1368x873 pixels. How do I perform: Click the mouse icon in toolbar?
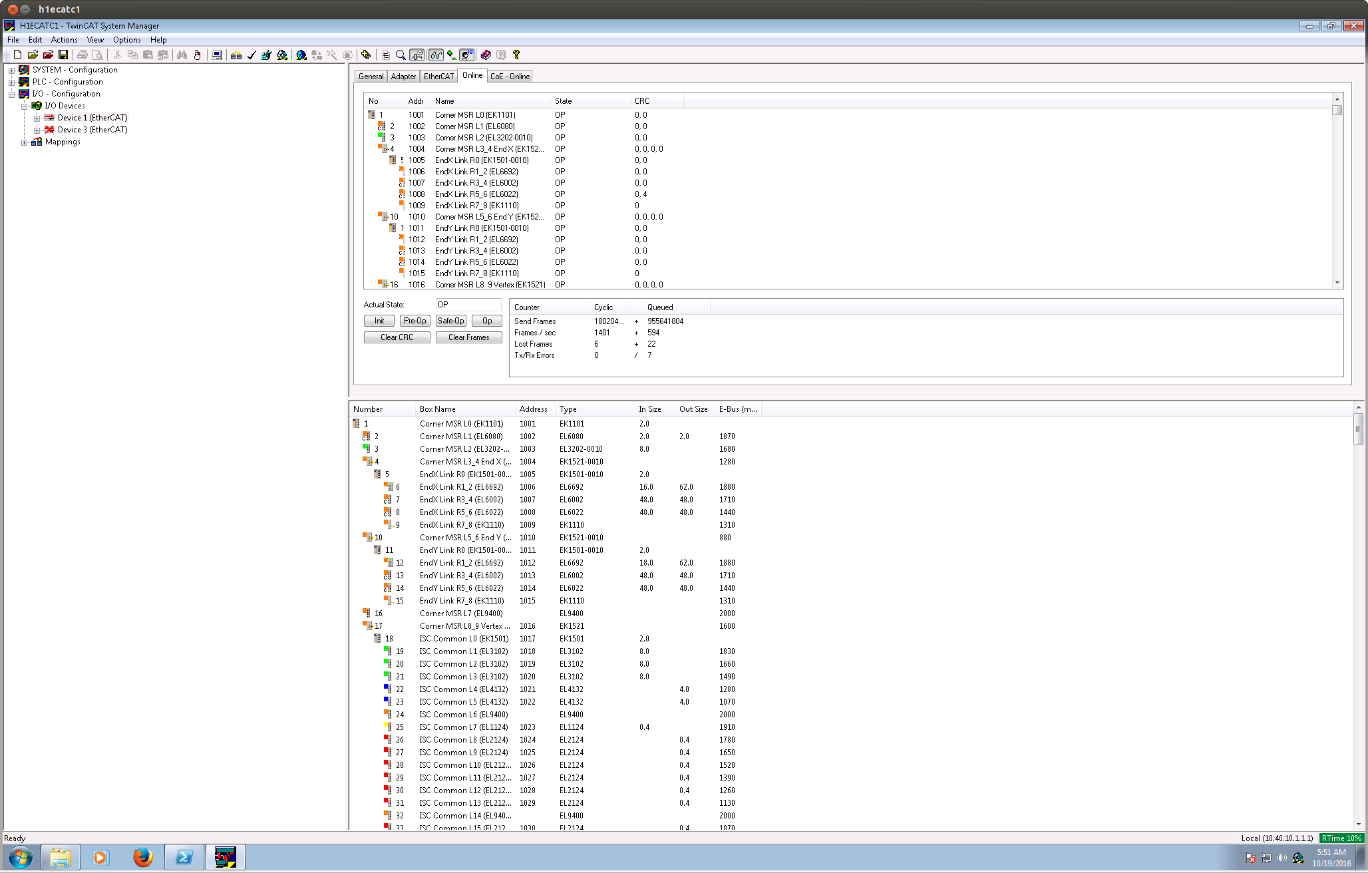[x=197, y=55]
